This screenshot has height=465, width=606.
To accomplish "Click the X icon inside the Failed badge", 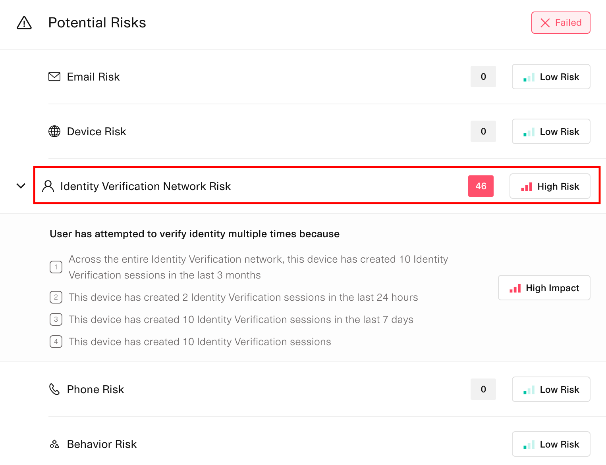I will [545, 23].
